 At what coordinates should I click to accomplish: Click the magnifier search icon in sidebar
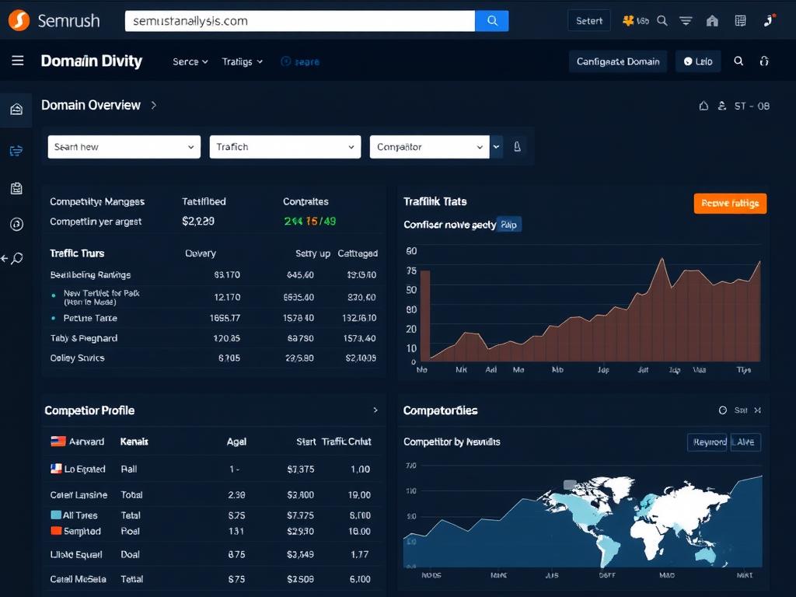tap(16, 259)
